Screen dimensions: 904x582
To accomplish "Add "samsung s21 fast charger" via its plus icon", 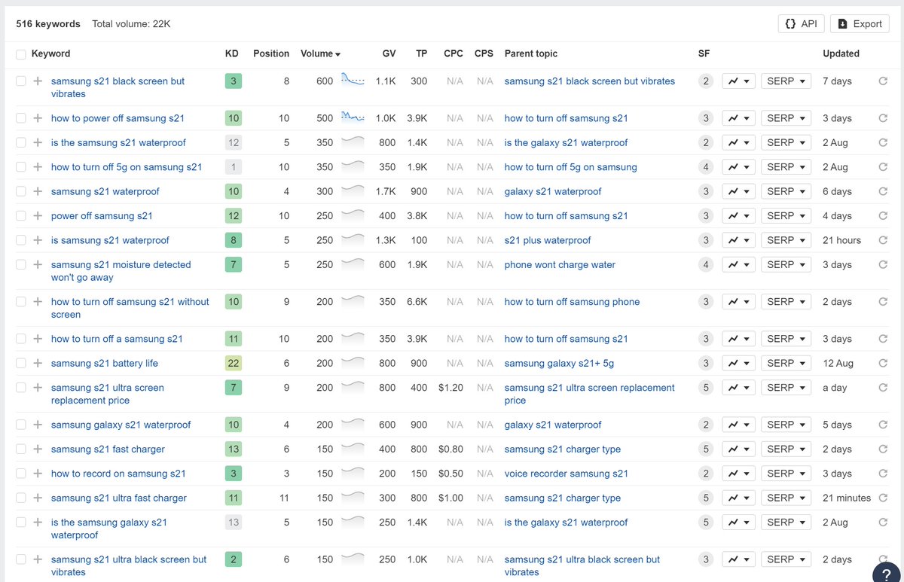I will [36, 449].
